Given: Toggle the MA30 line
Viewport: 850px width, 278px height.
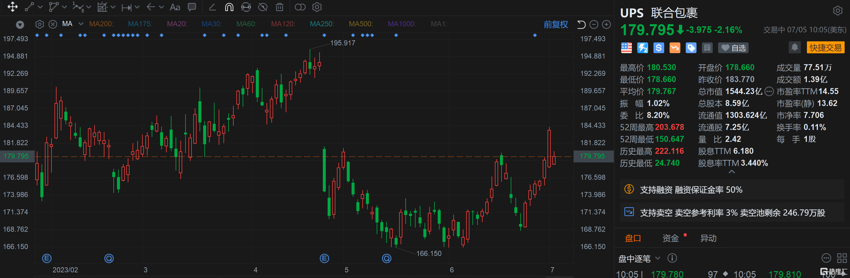Looking at the screenshot, I should point(212,24).
